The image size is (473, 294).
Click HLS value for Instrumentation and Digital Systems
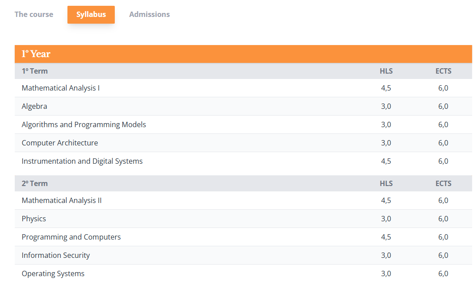(x=386, y=161)
